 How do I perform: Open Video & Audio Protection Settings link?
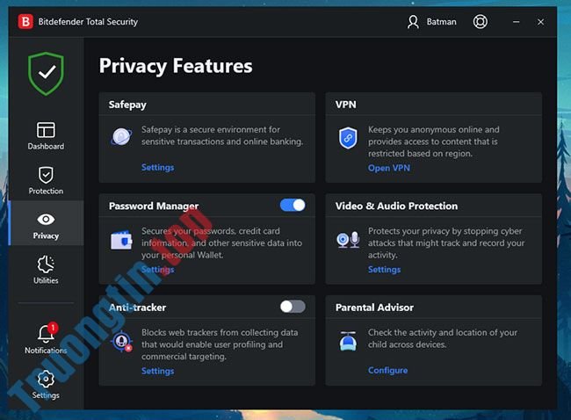[x=384, y=270]
